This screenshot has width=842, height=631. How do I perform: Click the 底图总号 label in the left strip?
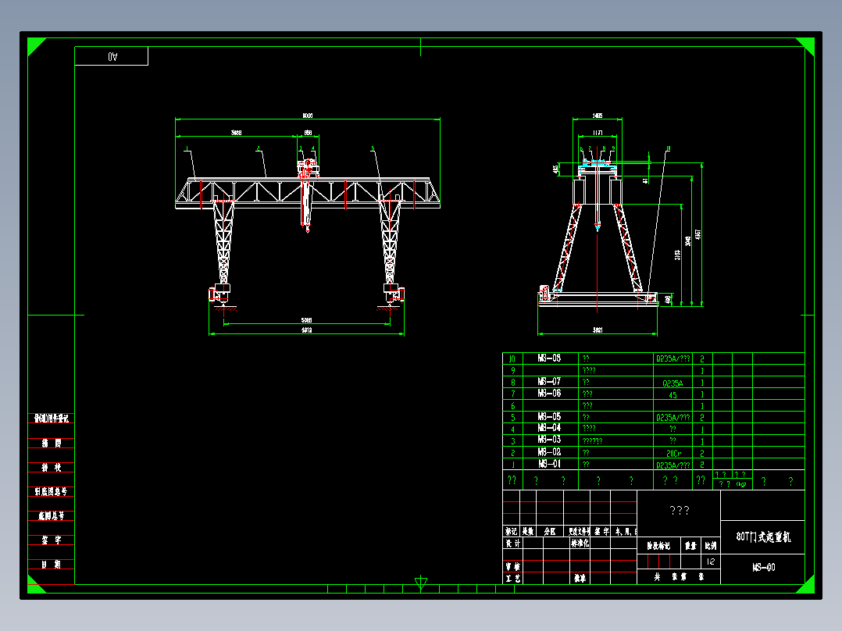pyautogui.click(x=52, y=515)
